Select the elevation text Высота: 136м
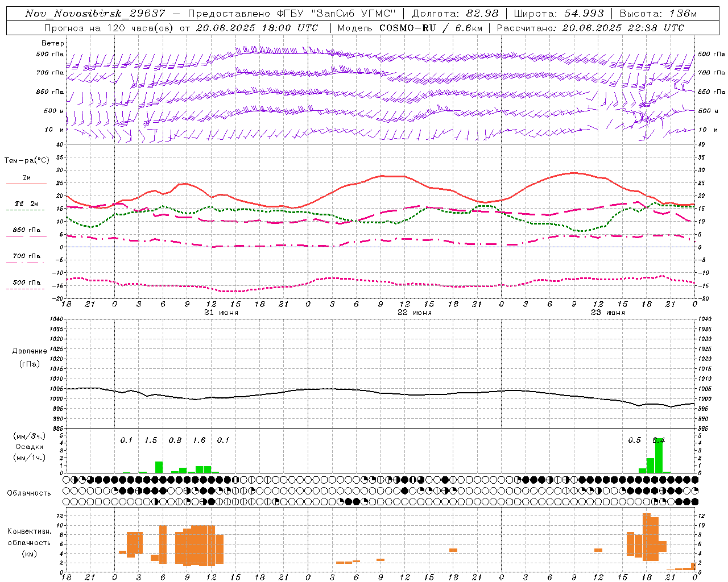728x582 pixels. point(658,13)
